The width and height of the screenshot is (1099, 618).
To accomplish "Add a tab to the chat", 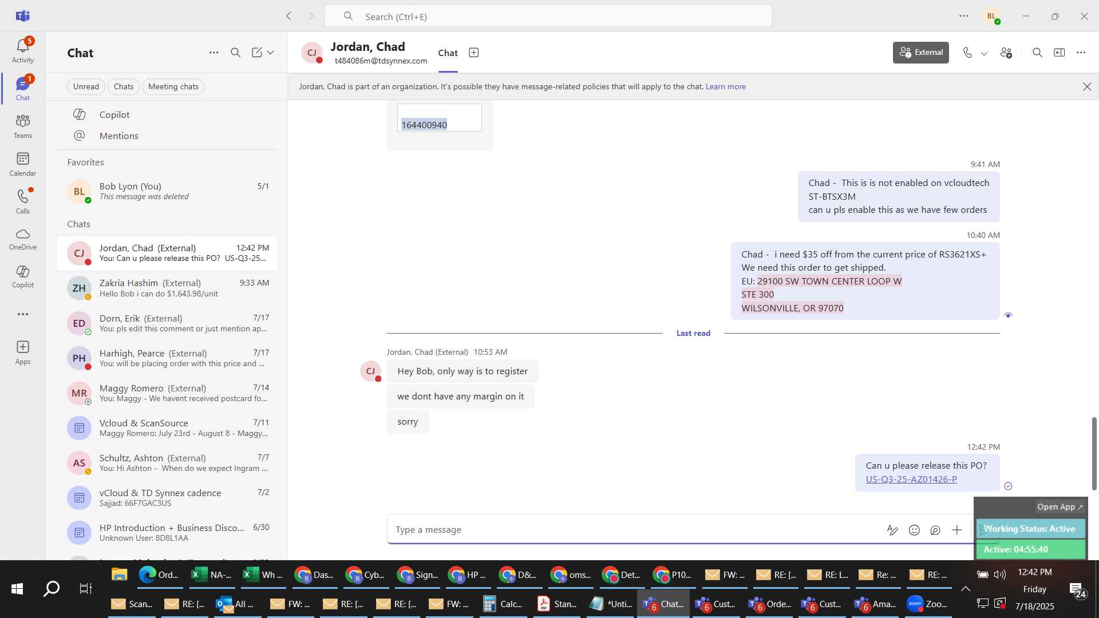I will (x=474, y=53).
